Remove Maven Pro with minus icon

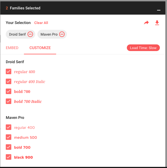[62, 34]
